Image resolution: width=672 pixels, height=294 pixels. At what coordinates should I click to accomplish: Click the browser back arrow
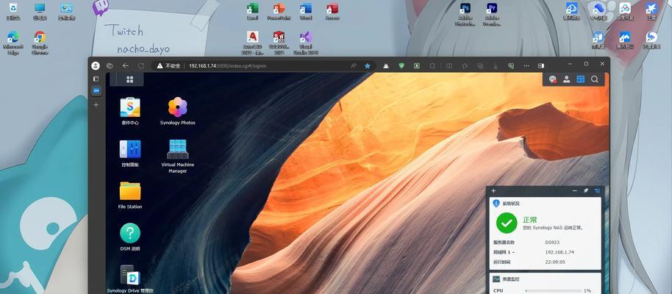[x=125, y=65]
